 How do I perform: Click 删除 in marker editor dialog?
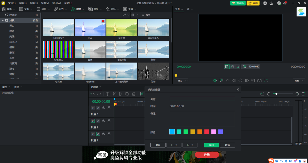[158, 145]
